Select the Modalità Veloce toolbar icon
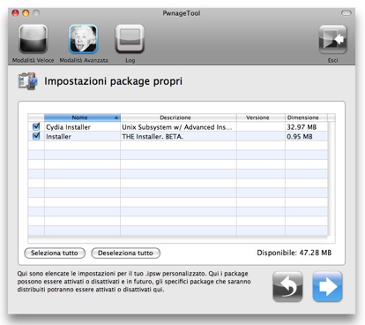Image resolution: width=365 pixels, height=325 pixels. pos(33,39)
